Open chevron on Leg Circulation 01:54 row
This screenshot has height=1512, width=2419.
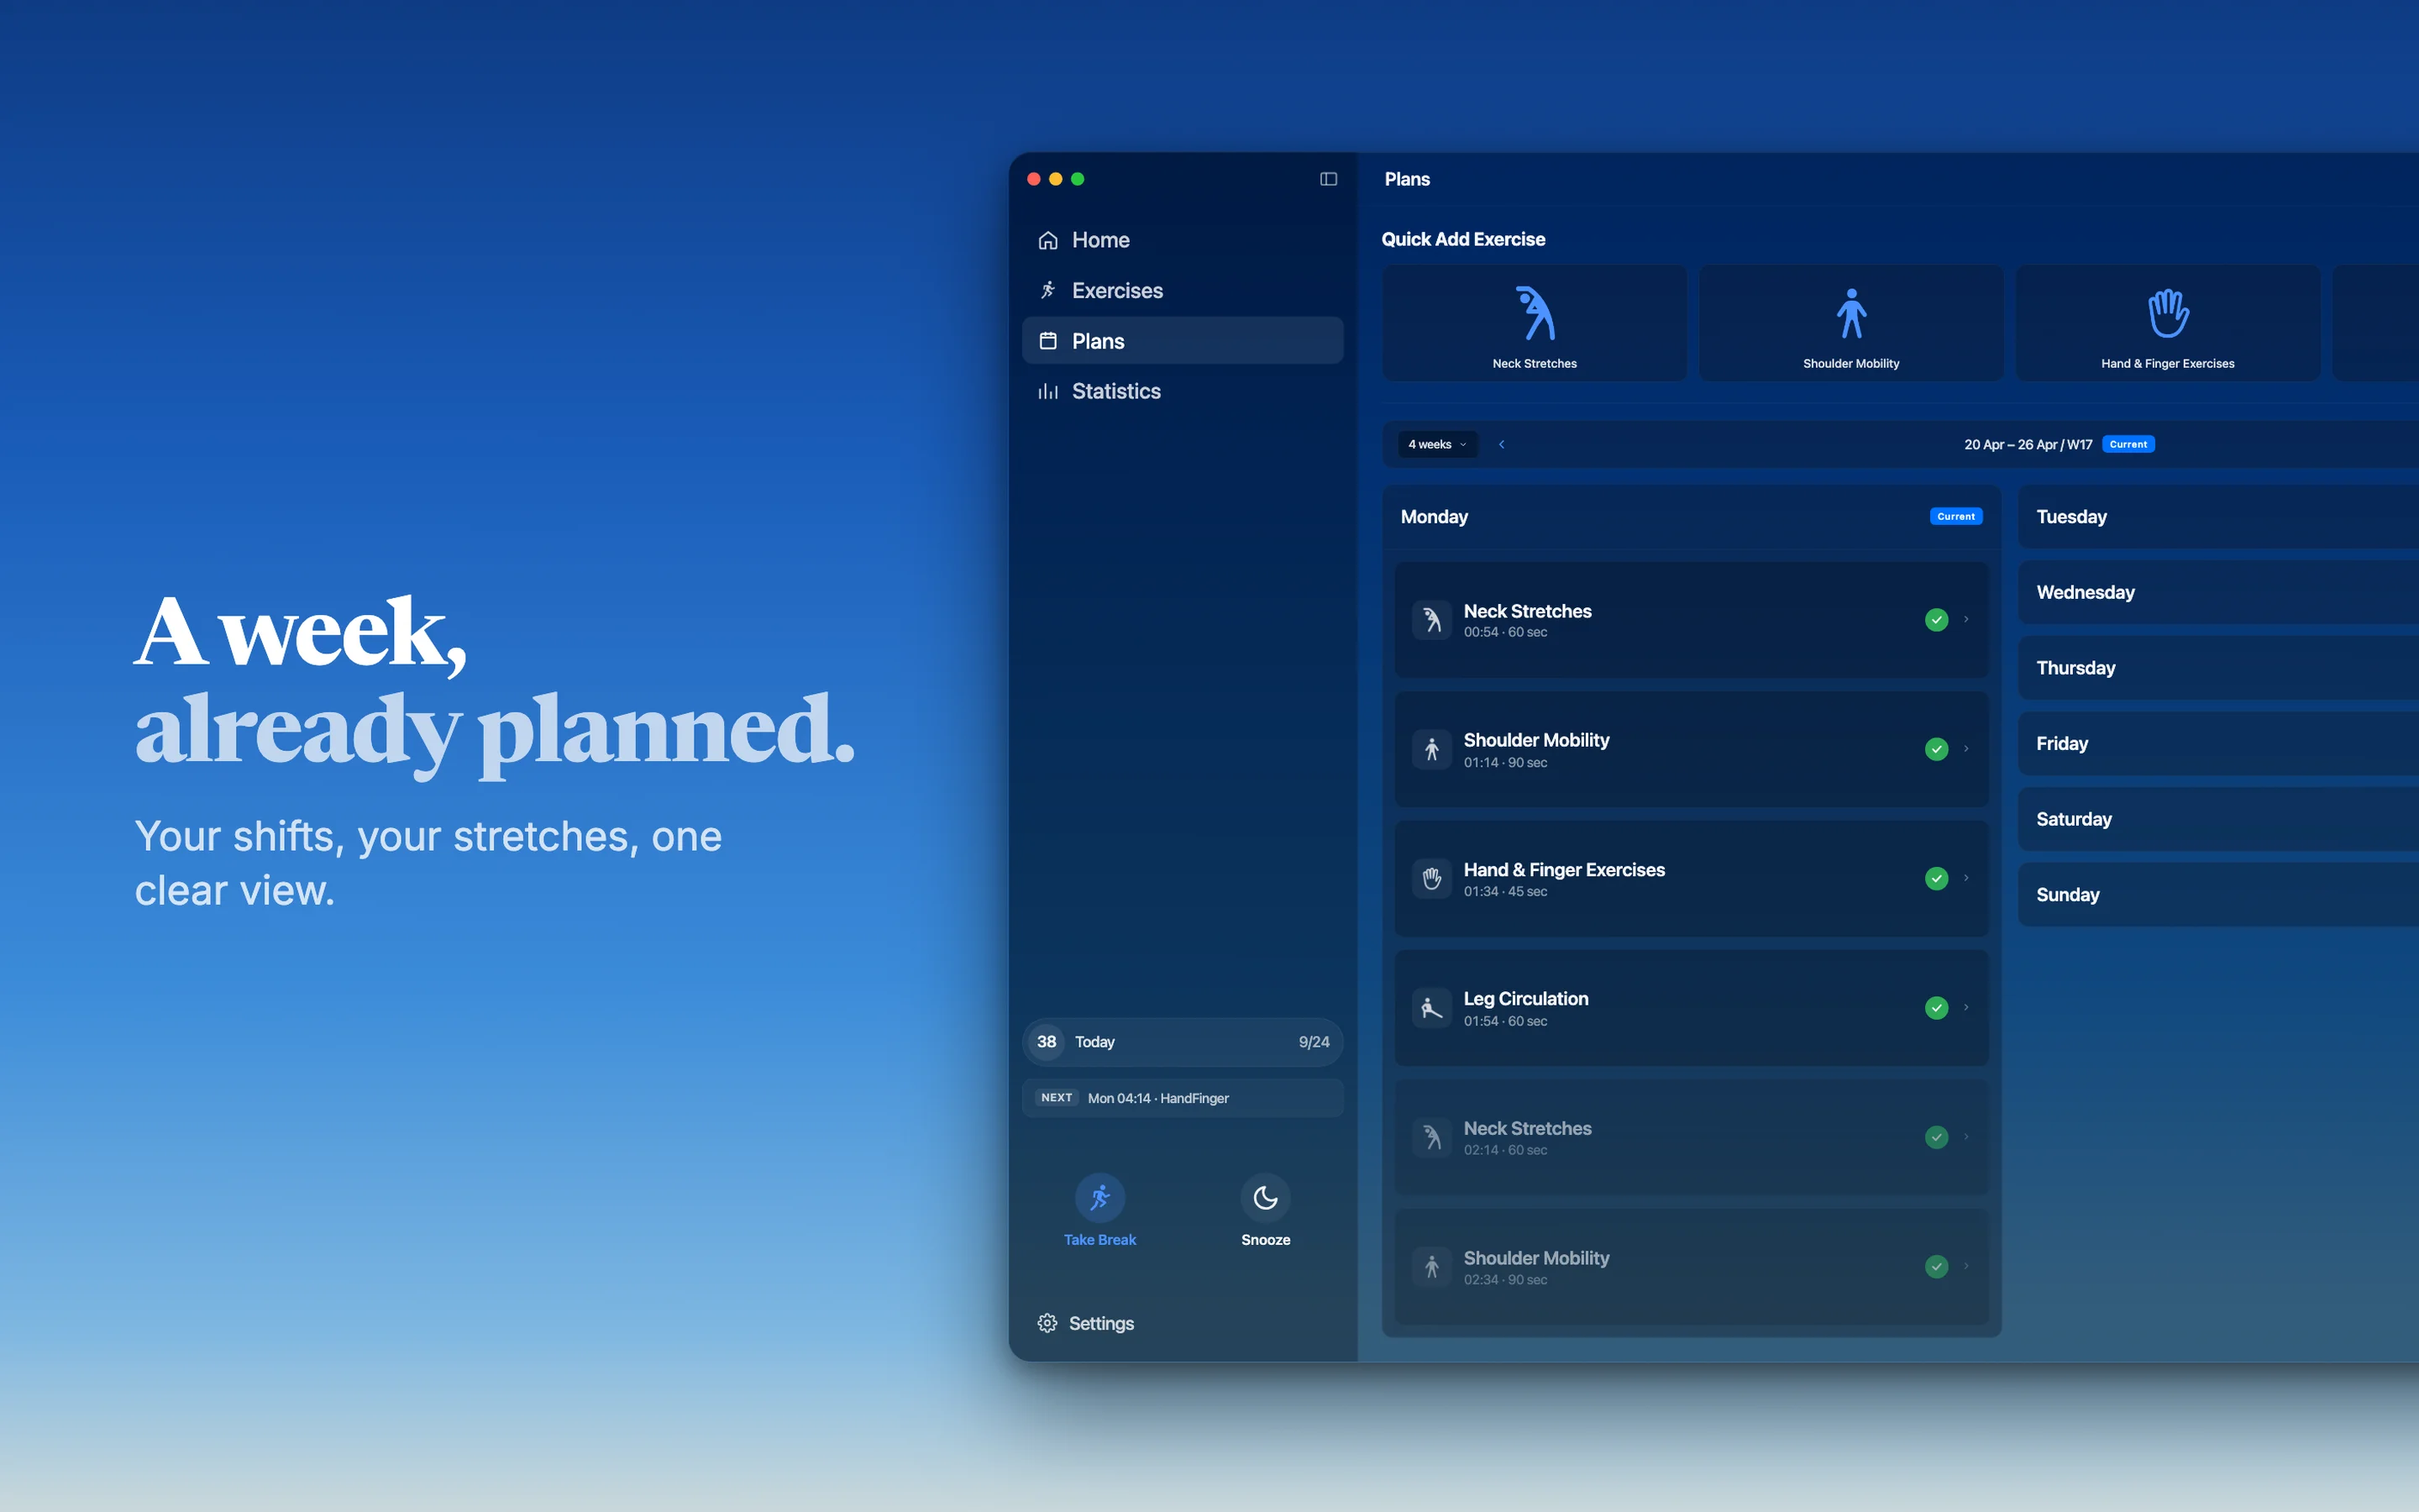tap(1966, 1008)
